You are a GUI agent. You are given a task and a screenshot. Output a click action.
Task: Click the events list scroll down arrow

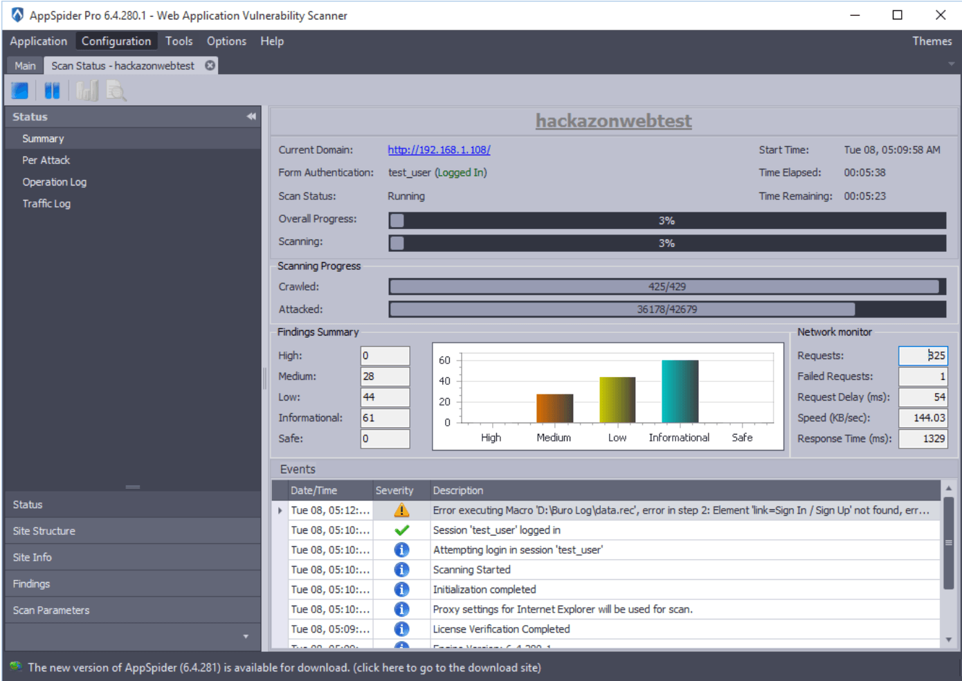click(949, 640)
